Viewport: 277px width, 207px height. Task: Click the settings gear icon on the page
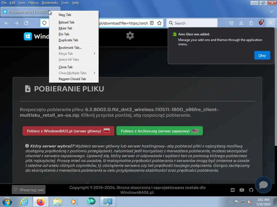point(130,36)
